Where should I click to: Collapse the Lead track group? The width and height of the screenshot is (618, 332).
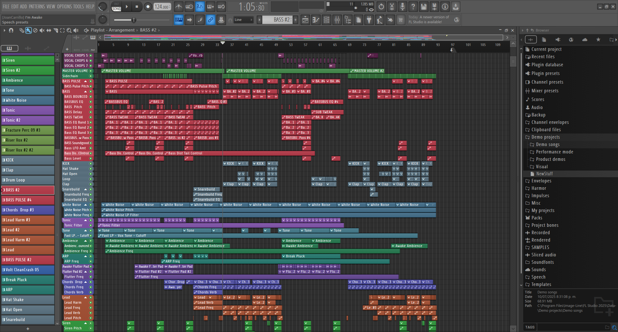(x=86, y=297)
